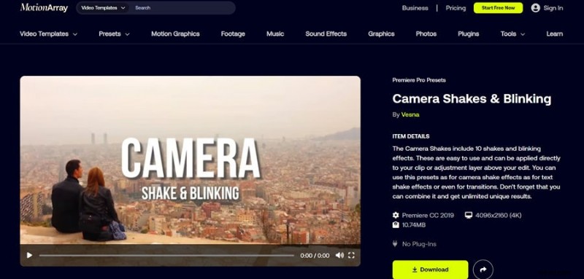Enter fullscreen video mode
This screenshot has width=584, height=279.
pos(351,255)
